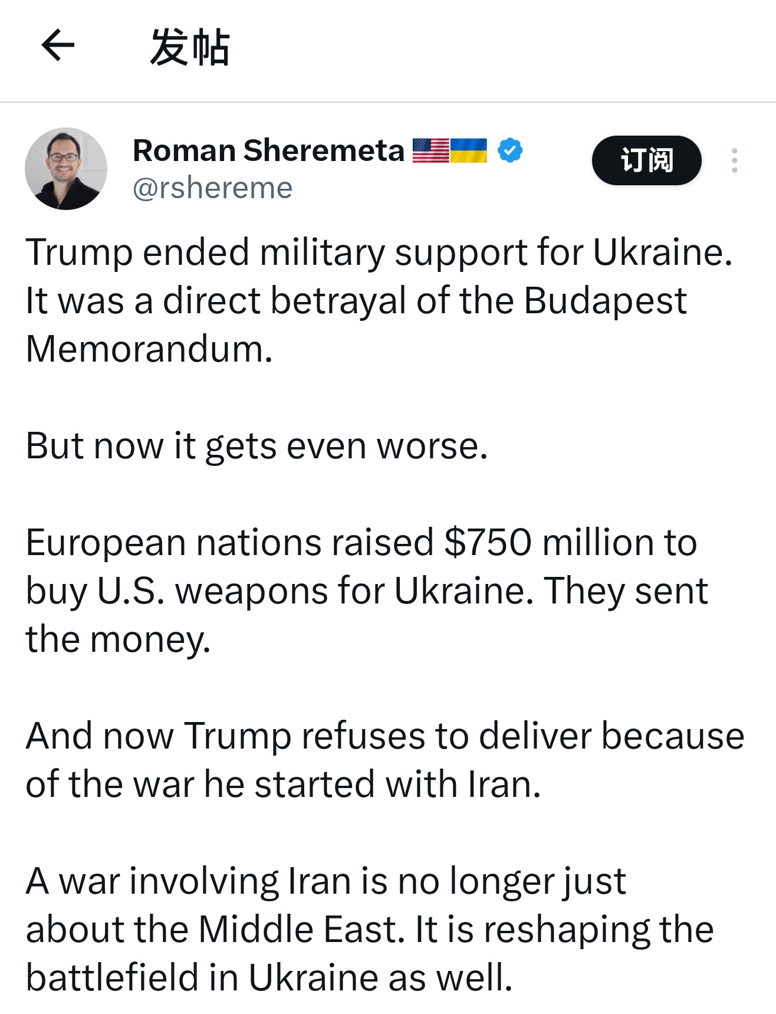Click the paragraph starting "Trump ended military support"
Viewport: 776px width, 1014px height.
(x=377, y=300)
